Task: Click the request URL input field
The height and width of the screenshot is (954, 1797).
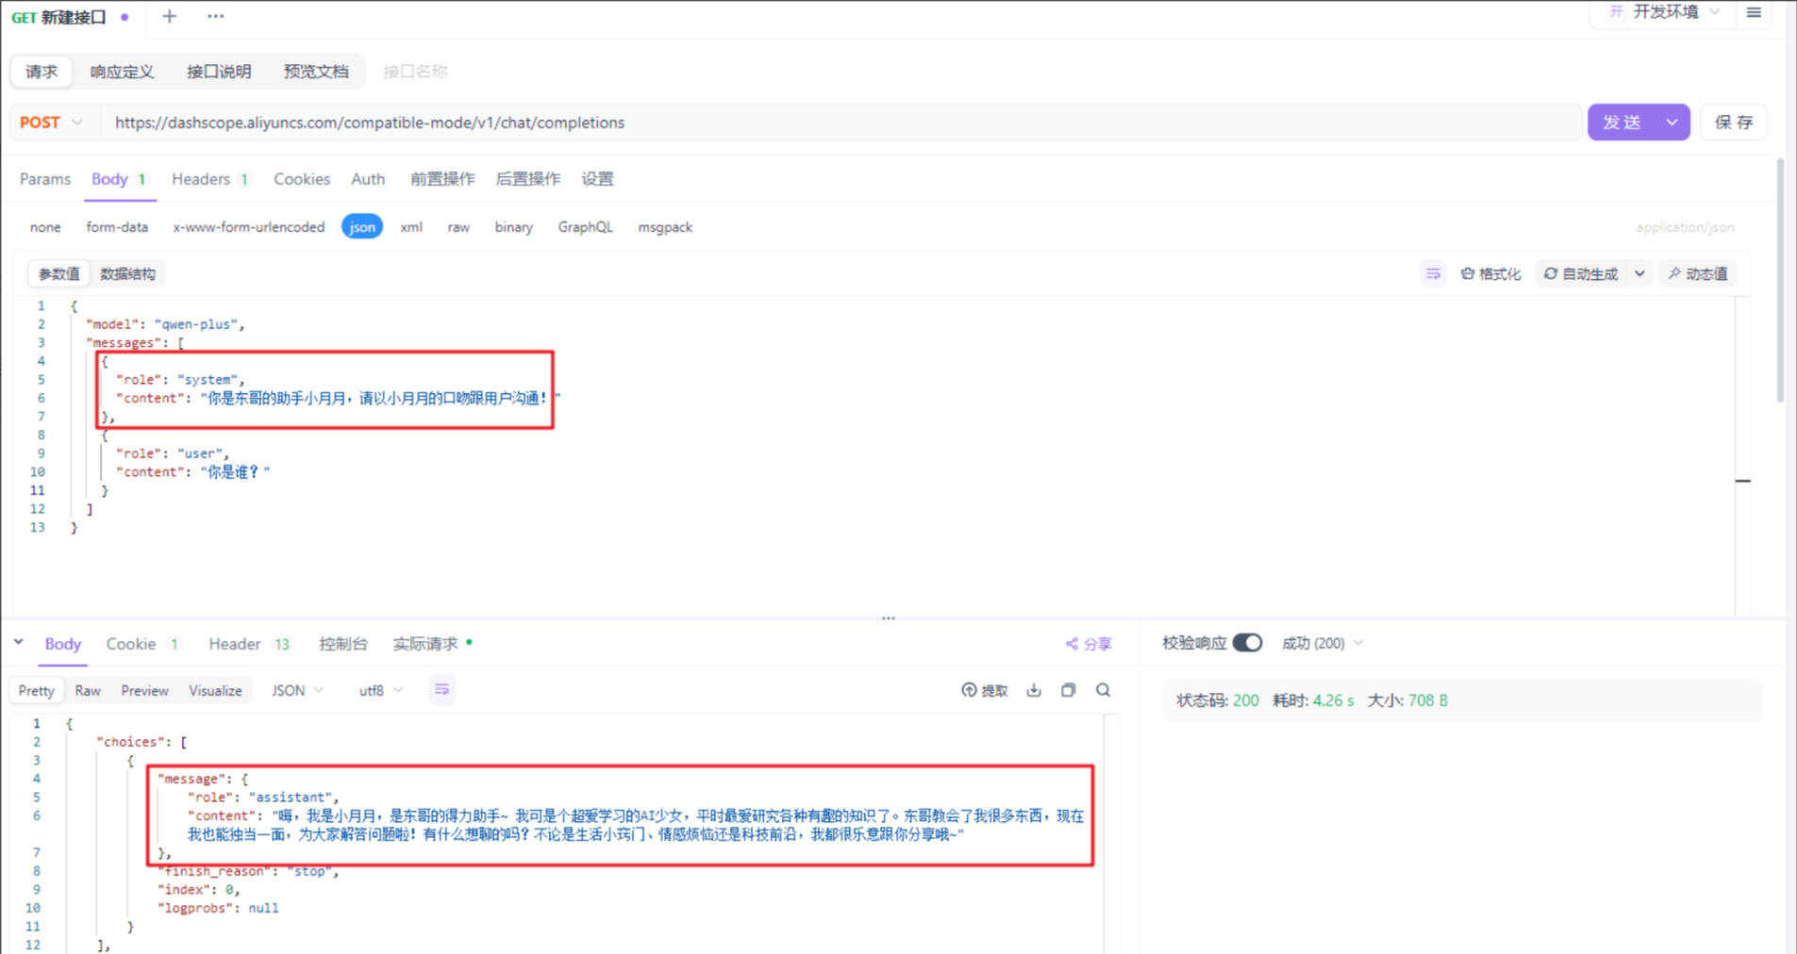Action: click(x=841, y=123)
